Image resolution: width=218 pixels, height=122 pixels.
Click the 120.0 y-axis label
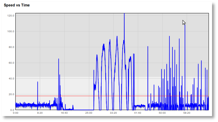pyautogui.click(x=11, y=16)
